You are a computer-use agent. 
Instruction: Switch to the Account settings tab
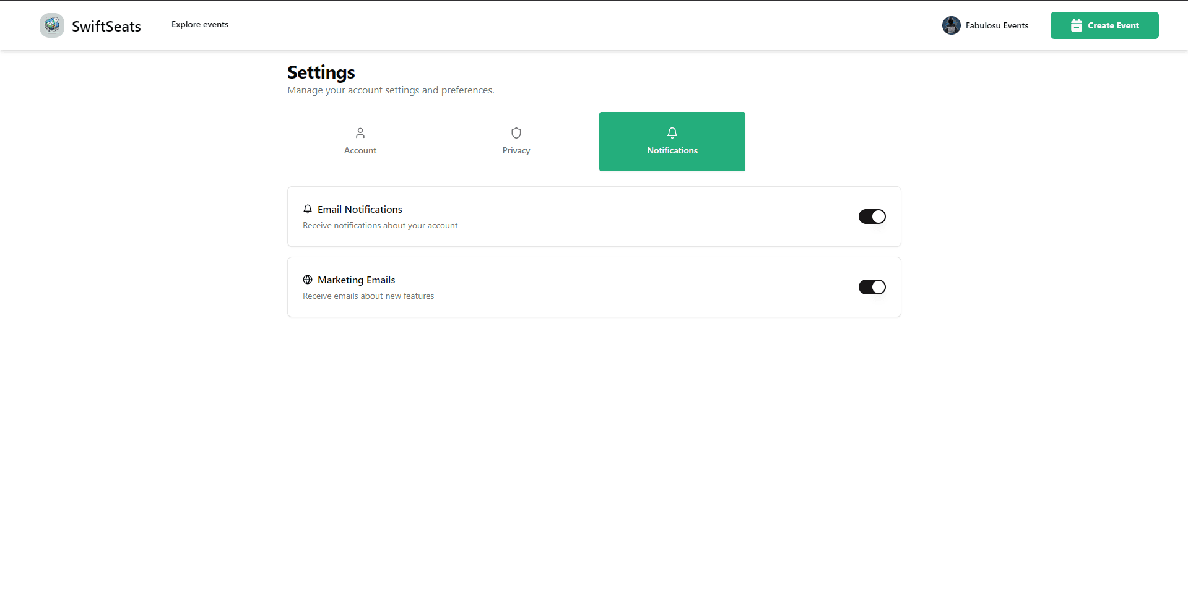[360, 141]
